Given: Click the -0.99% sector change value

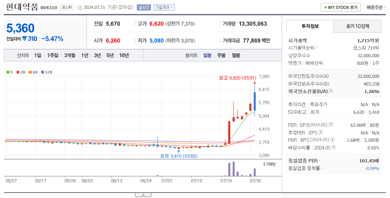Looking at the screenshot, I should 372,168.
